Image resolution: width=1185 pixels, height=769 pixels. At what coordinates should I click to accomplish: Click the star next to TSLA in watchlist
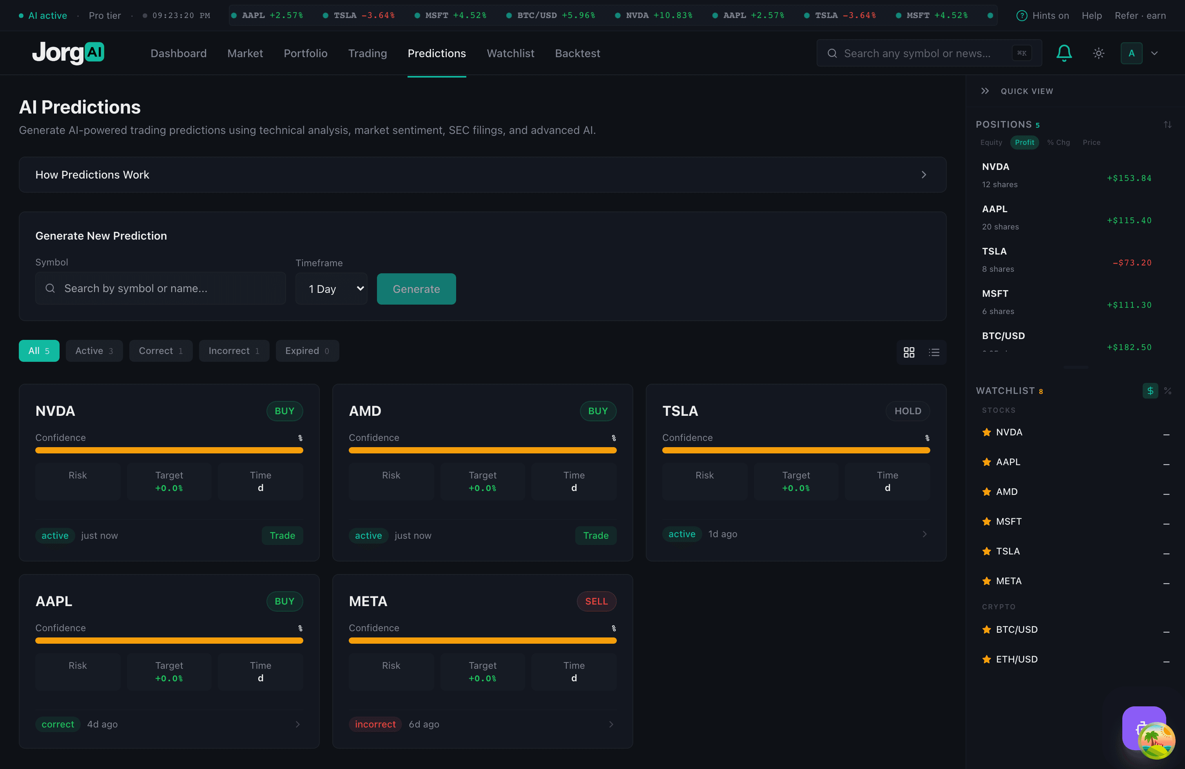(986, 552)
